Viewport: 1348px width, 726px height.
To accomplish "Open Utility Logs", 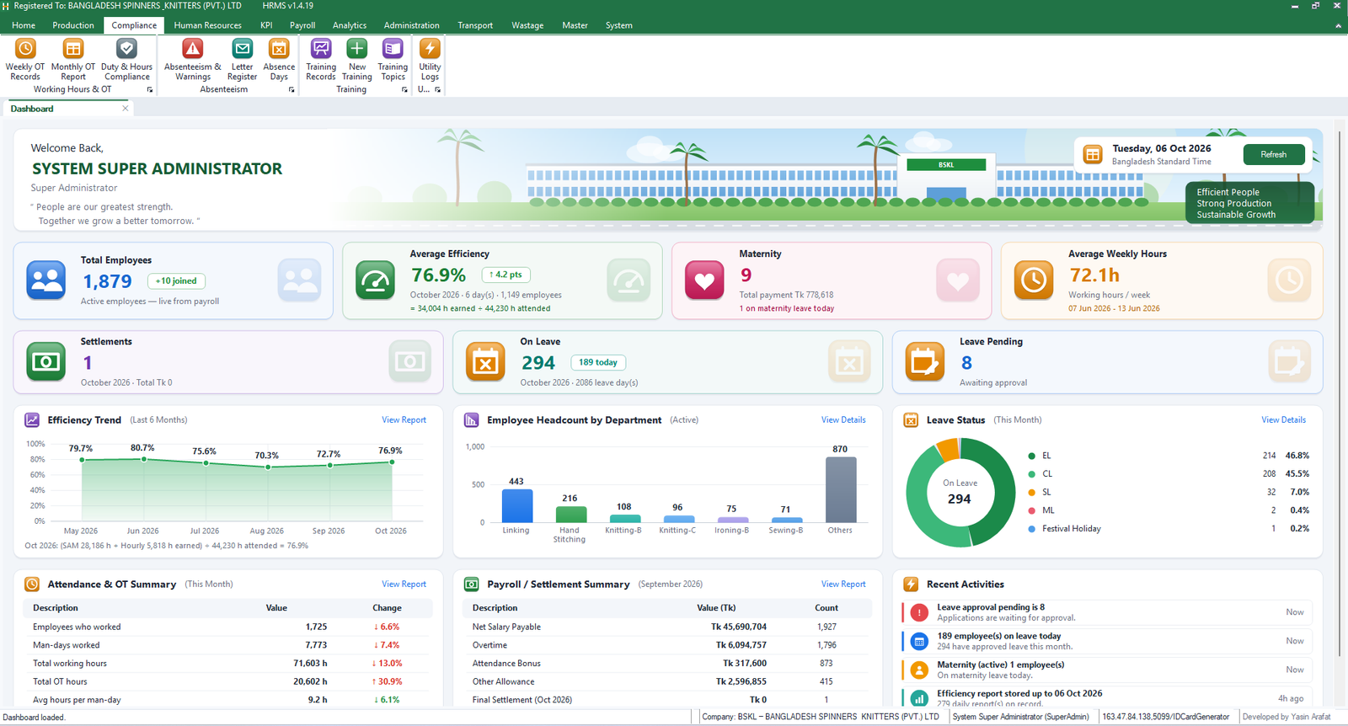I will pos(430,60).
